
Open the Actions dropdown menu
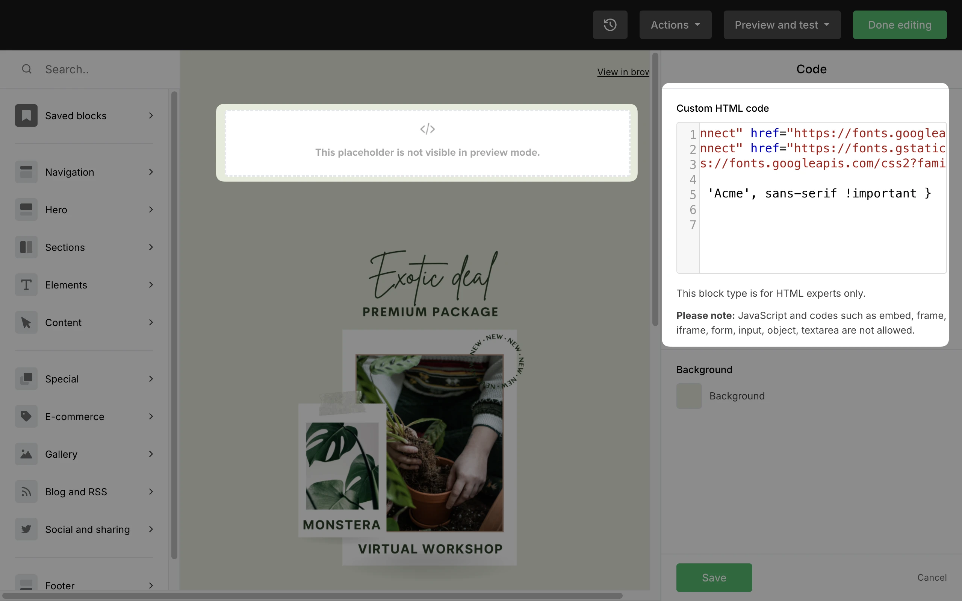click(x=675, y=25)
